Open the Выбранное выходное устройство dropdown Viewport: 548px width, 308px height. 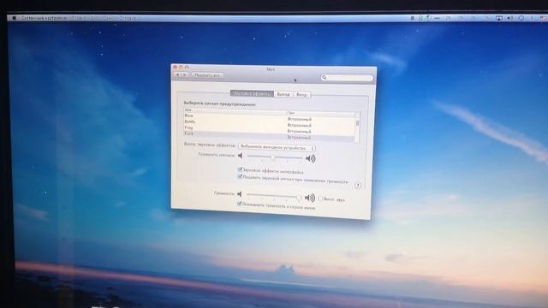click(277, 148)
